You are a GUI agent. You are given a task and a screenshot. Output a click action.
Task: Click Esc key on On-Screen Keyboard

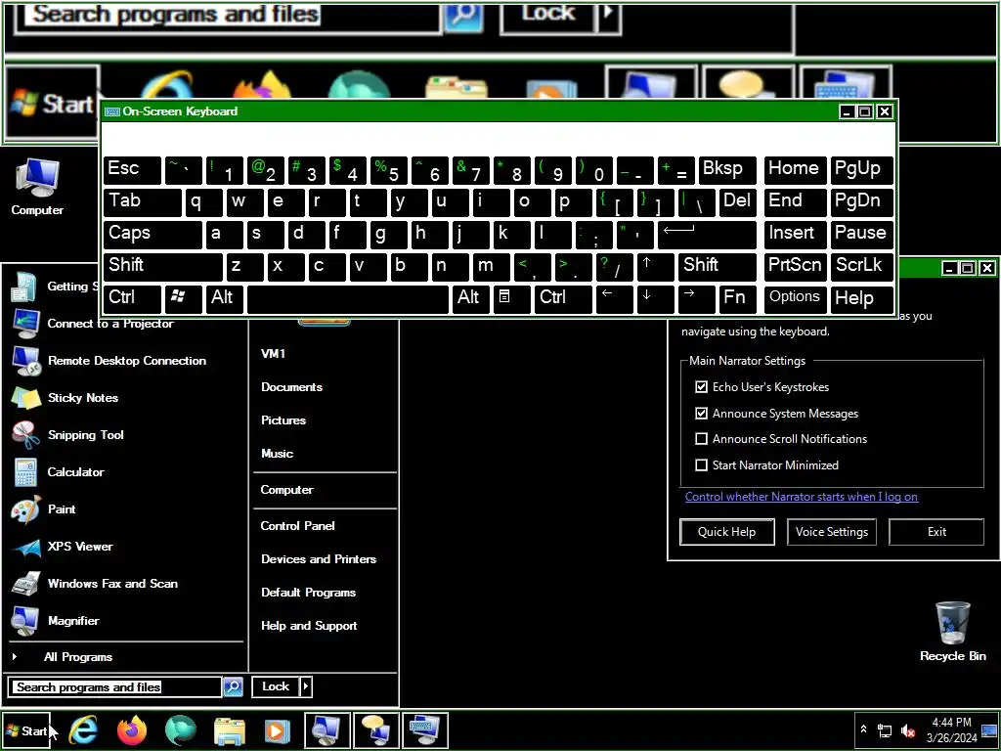132,170
